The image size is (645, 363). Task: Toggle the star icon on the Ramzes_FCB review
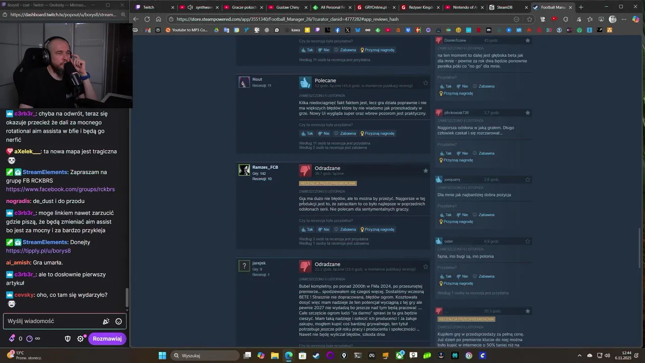[x=426, y=170]
